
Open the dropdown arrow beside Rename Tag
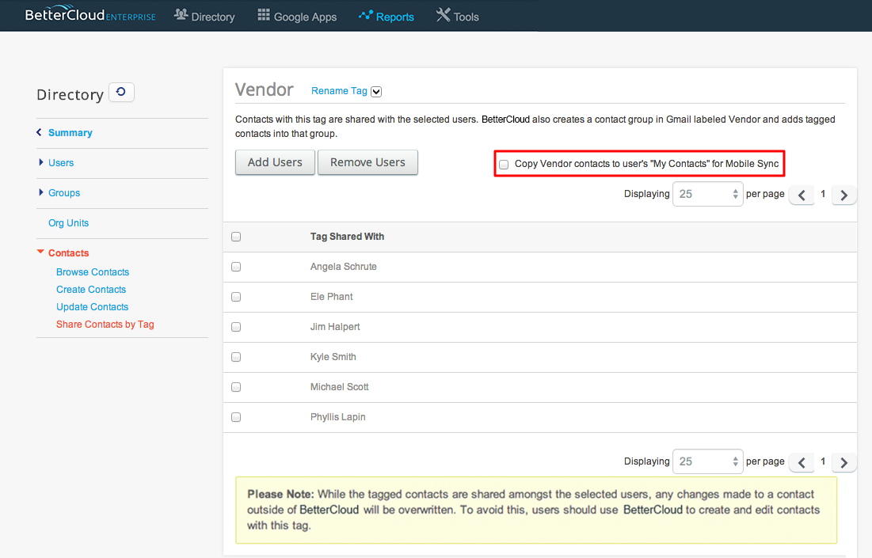[x=376, y=92]
